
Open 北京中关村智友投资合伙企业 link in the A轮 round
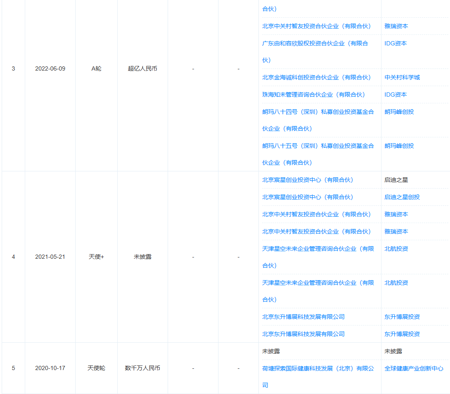point(316,26)
